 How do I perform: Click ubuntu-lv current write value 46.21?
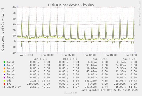pos(46,87)
